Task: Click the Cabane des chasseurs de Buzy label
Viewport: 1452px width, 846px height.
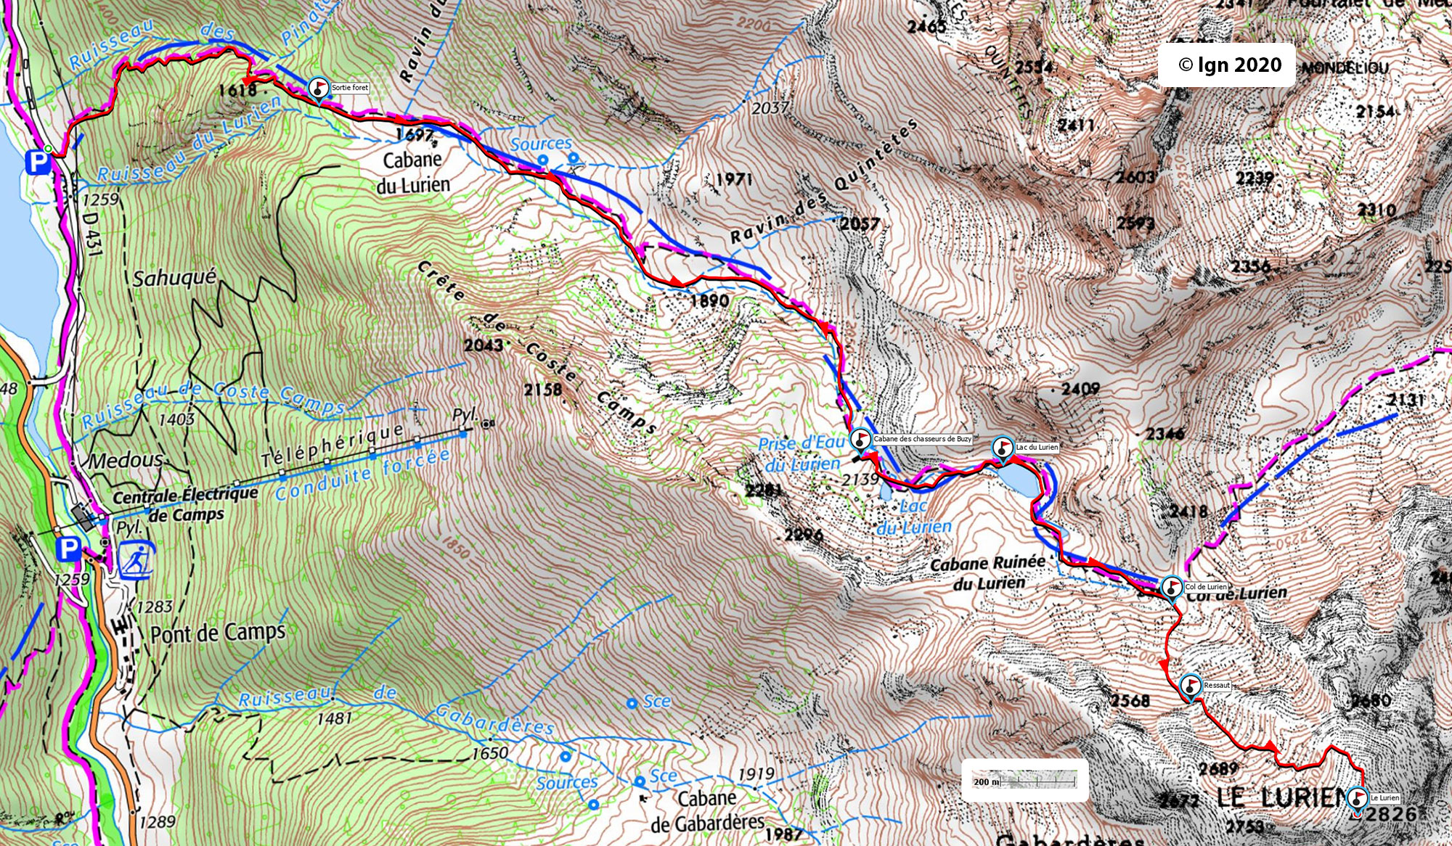Action: tap(922, 439)
